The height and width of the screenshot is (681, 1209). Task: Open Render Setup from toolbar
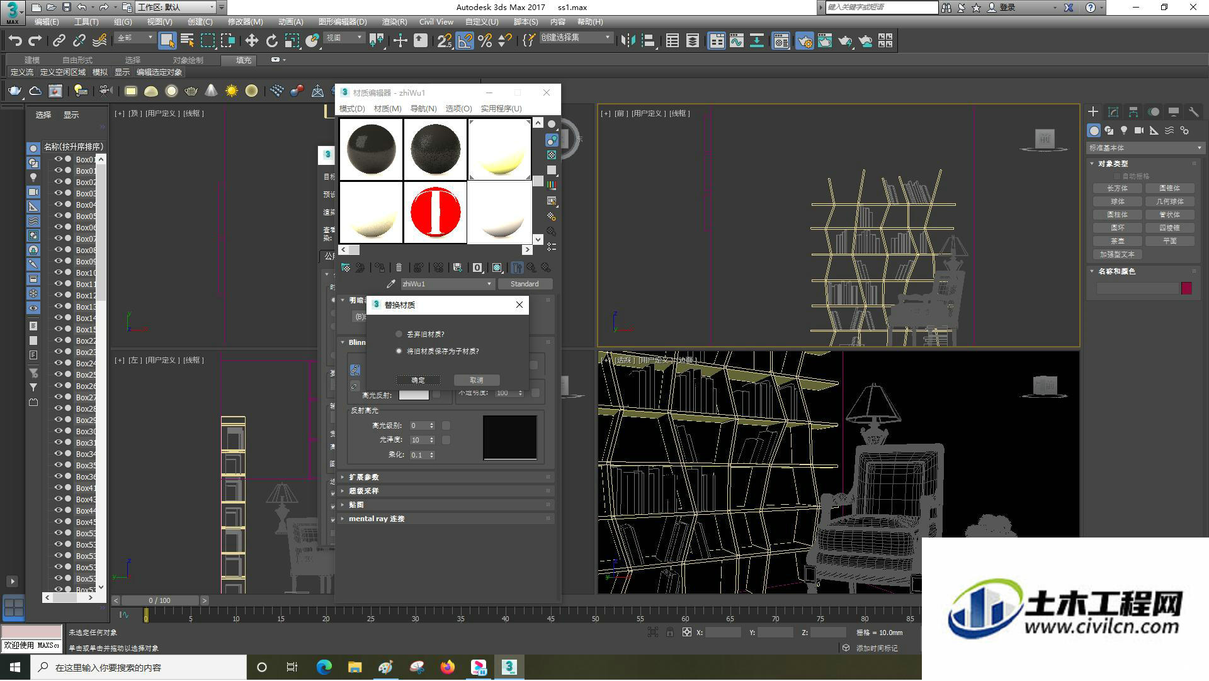point(805,41)
